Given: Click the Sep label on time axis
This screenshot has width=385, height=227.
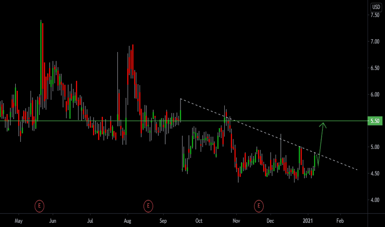Looking at the screenshot, I should (x=163, y=221).
